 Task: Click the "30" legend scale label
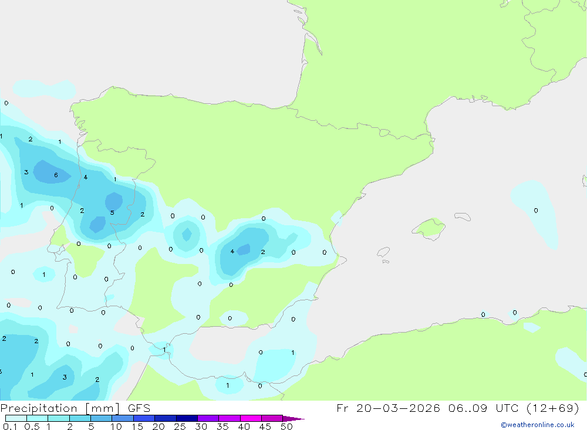[201, 426]
